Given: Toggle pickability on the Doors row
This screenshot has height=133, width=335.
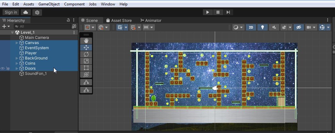Looking at the screenshot, I should 8,68.
